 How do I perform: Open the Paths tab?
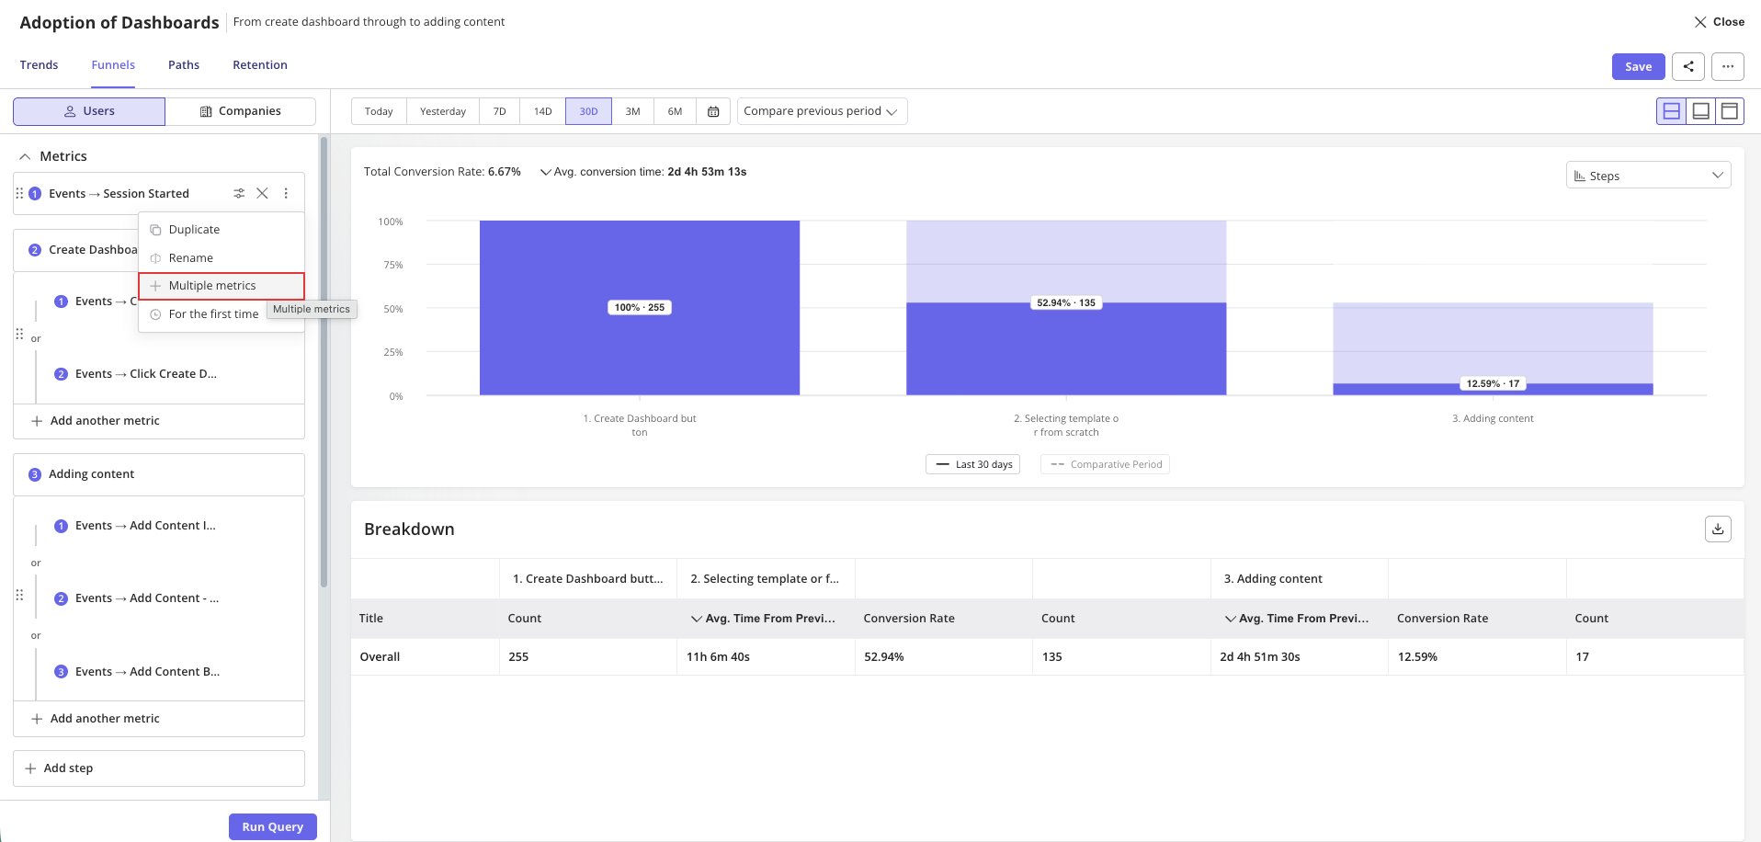(184, 65)
